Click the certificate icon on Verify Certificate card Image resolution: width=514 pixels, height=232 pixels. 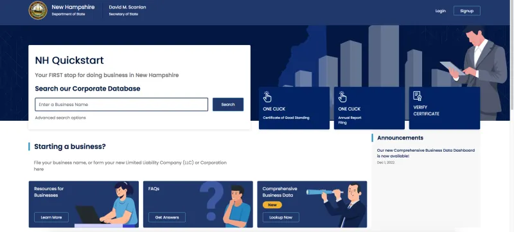(x=417, y=96)
